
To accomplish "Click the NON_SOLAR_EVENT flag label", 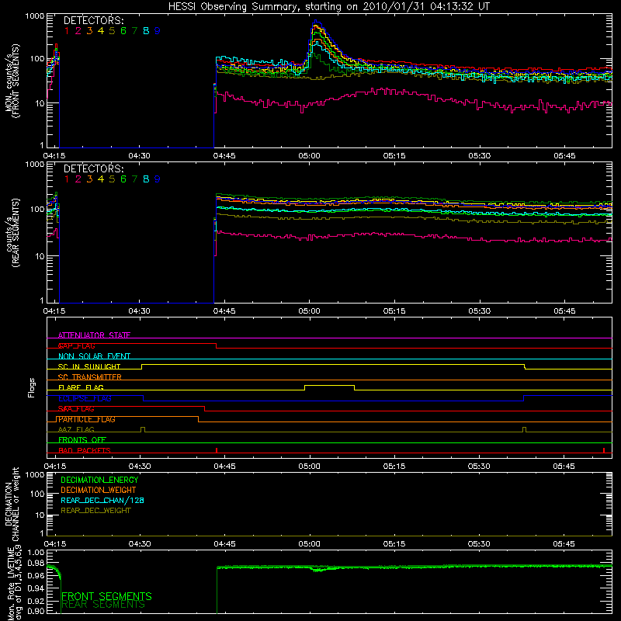I will (x=94, y=356).
